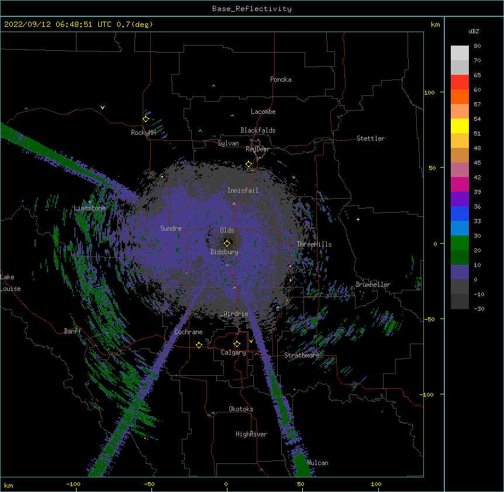Image resolution: width=504 pixels, height=492 pixels.
Task: Click the -30 value in the dBZ legend
Action: click(479, 309)
